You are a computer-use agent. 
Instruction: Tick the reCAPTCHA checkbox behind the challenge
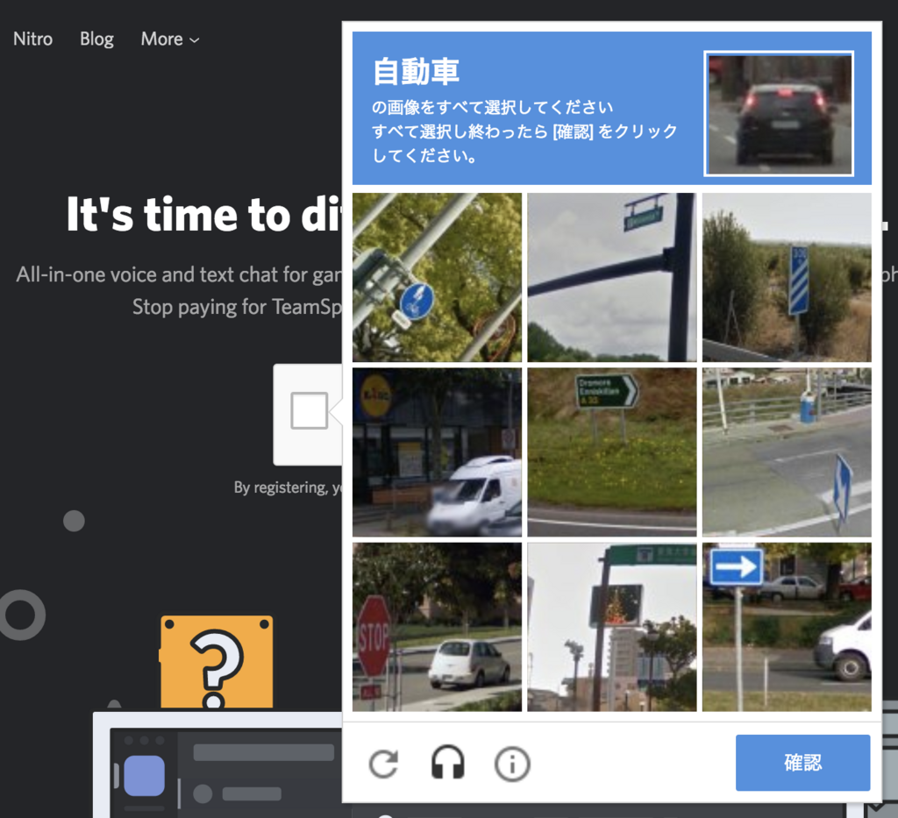coord(310,410)
